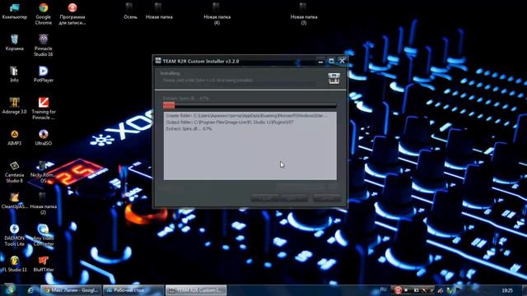Image resolution: width=527 pixels, height=296 pixels.
Task: Select the UltraISO desktop icon
Action: click(44, 137)
